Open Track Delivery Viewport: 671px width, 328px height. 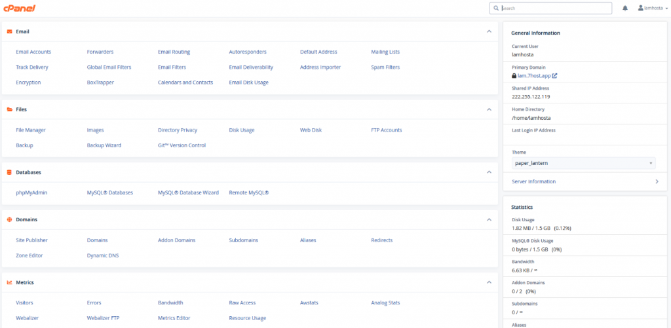click(x=32, y=67)
